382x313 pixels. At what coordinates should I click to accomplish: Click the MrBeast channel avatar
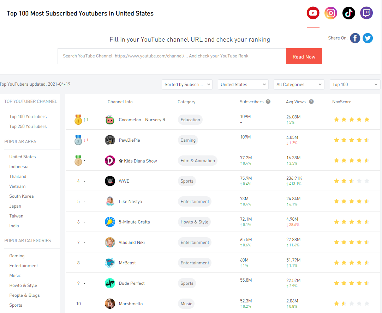110,263
